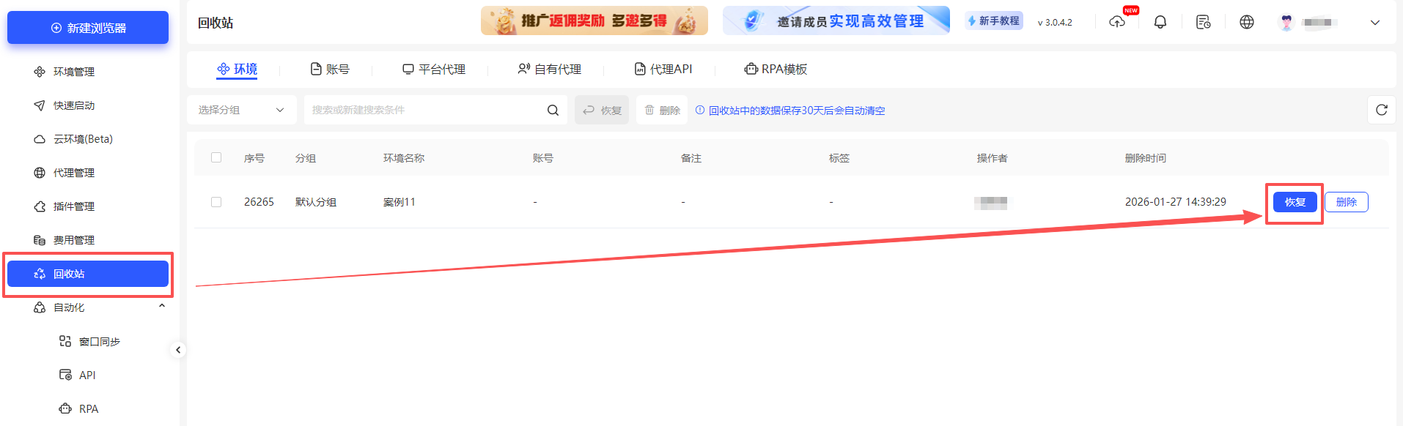Viewport: 1403px width, 426px height.
Task: Collapse the sidebar with the arrow handle
Action: pyautogui.click(x=178, y=350)
